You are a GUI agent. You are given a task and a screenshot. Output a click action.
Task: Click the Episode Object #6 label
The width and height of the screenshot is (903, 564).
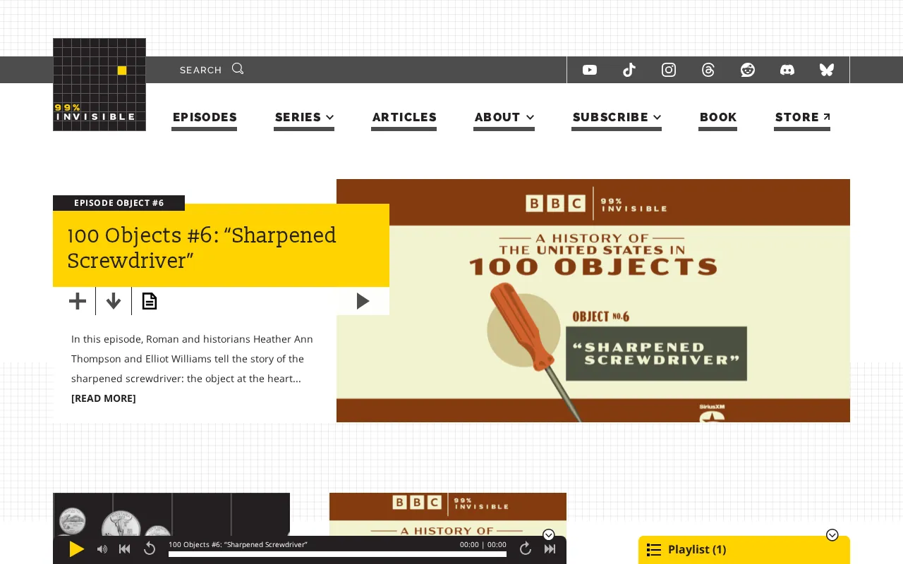[119, 203]
